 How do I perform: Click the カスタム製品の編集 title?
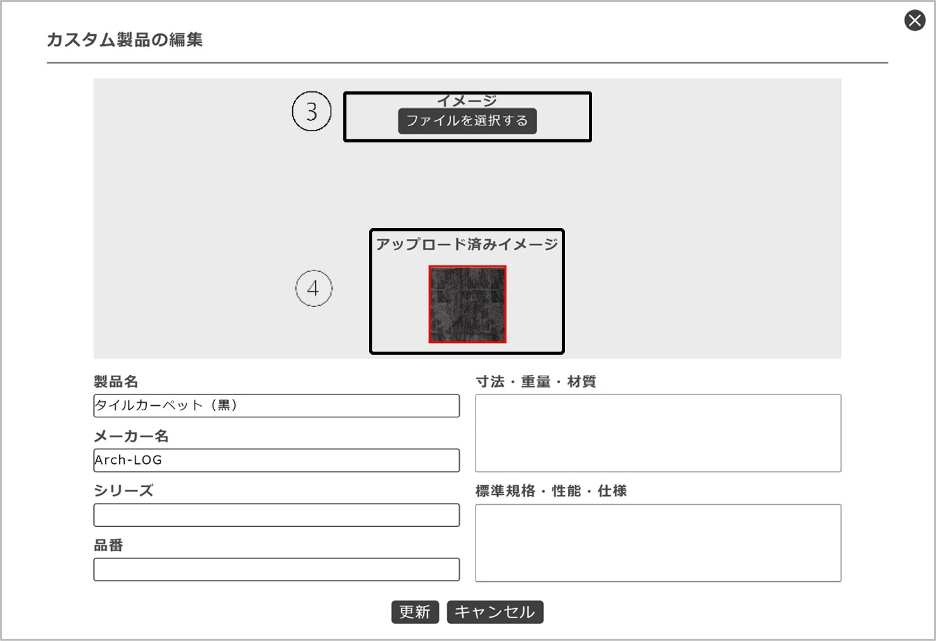point(125,40)
